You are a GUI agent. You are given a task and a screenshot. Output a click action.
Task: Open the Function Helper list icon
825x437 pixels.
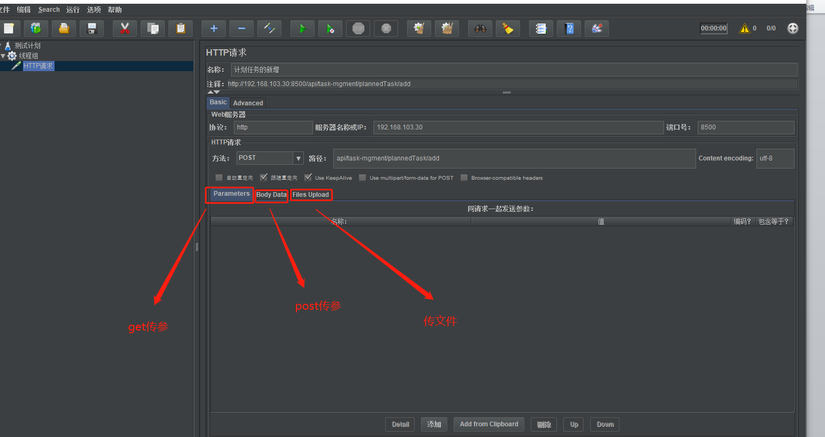(x=541, y=28)
